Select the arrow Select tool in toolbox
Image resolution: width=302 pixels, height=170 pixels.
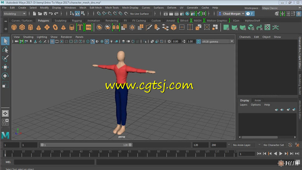point(5,41)
